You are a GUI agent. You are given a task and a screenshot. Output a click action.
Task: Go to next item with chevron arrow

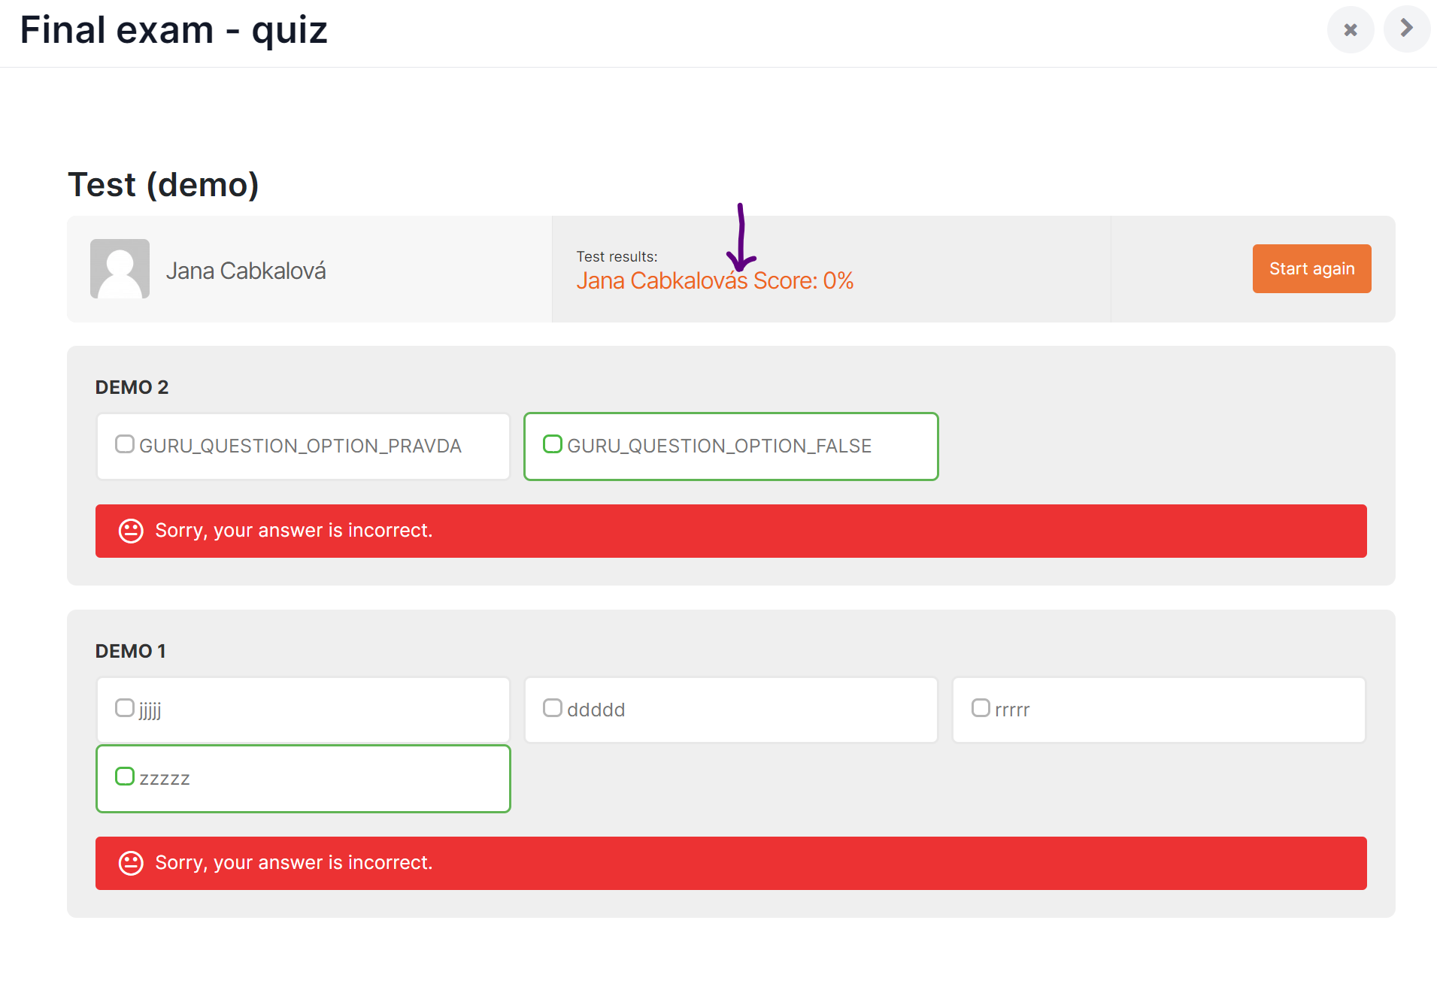1406,29
